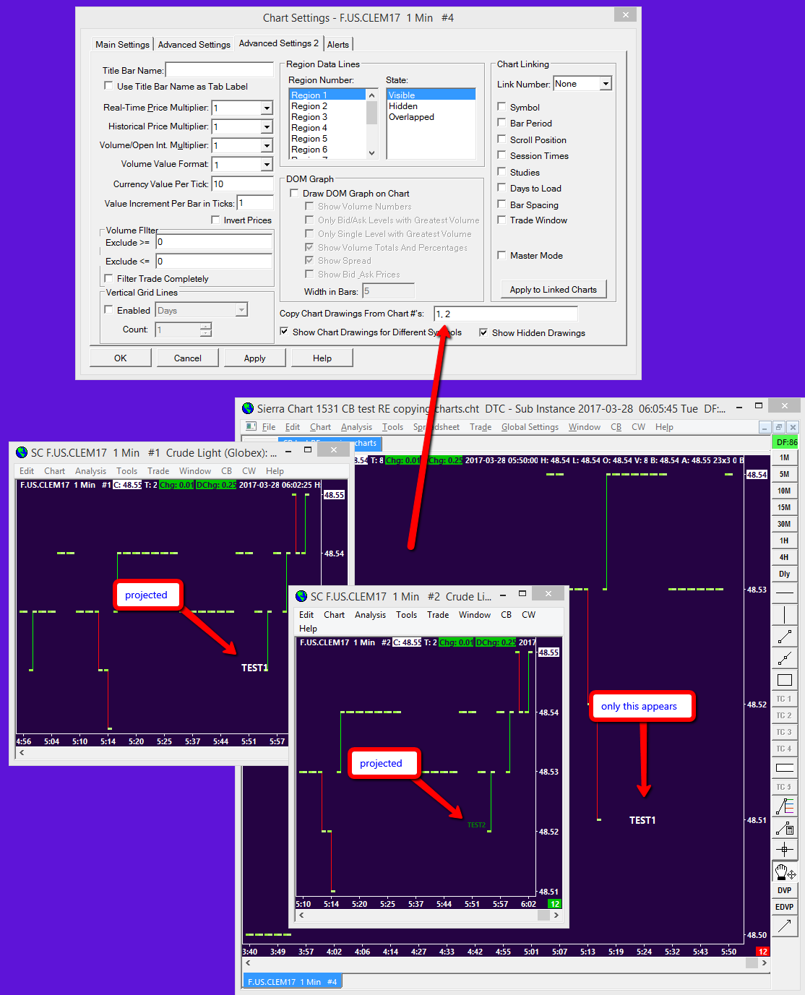This screenshot has width=805, height=995.
Task: Open the Analysis menu in chart #2 window
Action: (370, 615)
